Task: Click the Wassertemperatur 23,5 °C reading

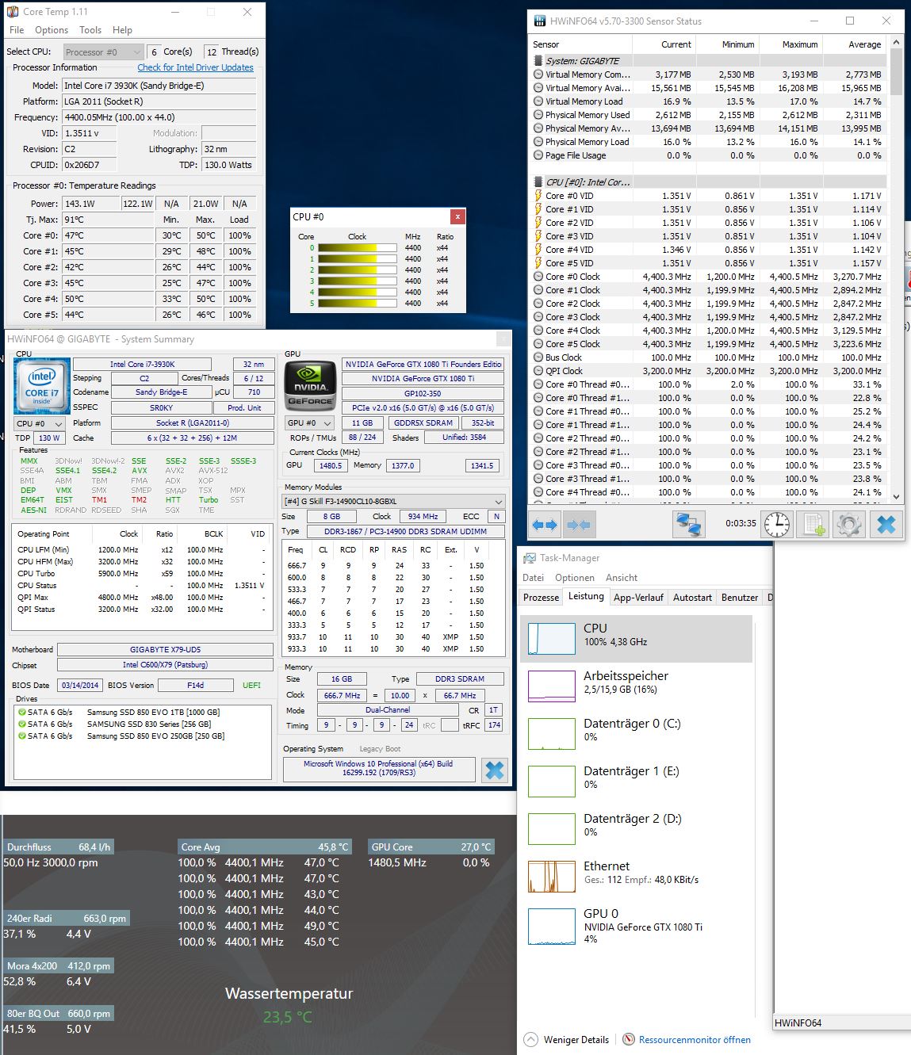Action: [x=288, y=1017]
